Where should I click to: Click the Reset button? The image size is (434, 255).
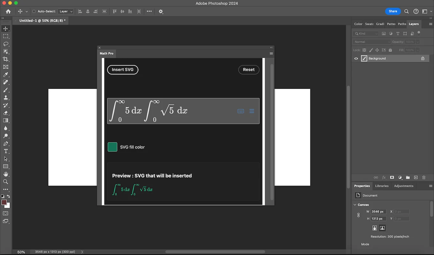coord(249,70)
